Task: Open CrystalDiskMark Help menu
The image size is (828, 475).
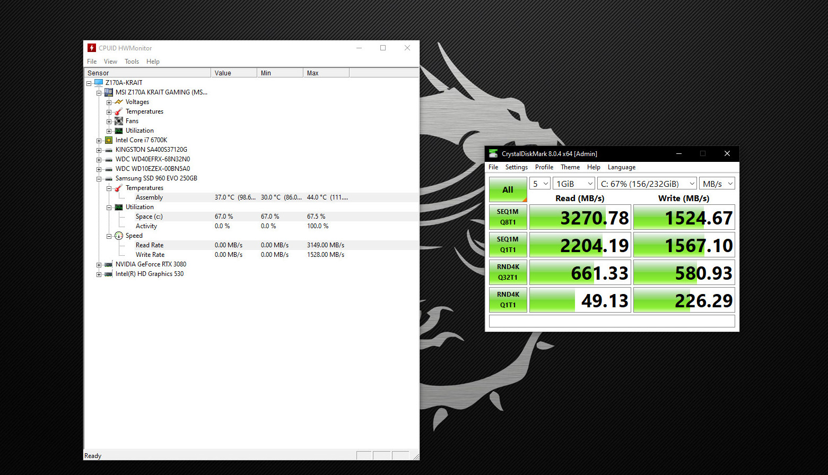Action: coord(594,167)
